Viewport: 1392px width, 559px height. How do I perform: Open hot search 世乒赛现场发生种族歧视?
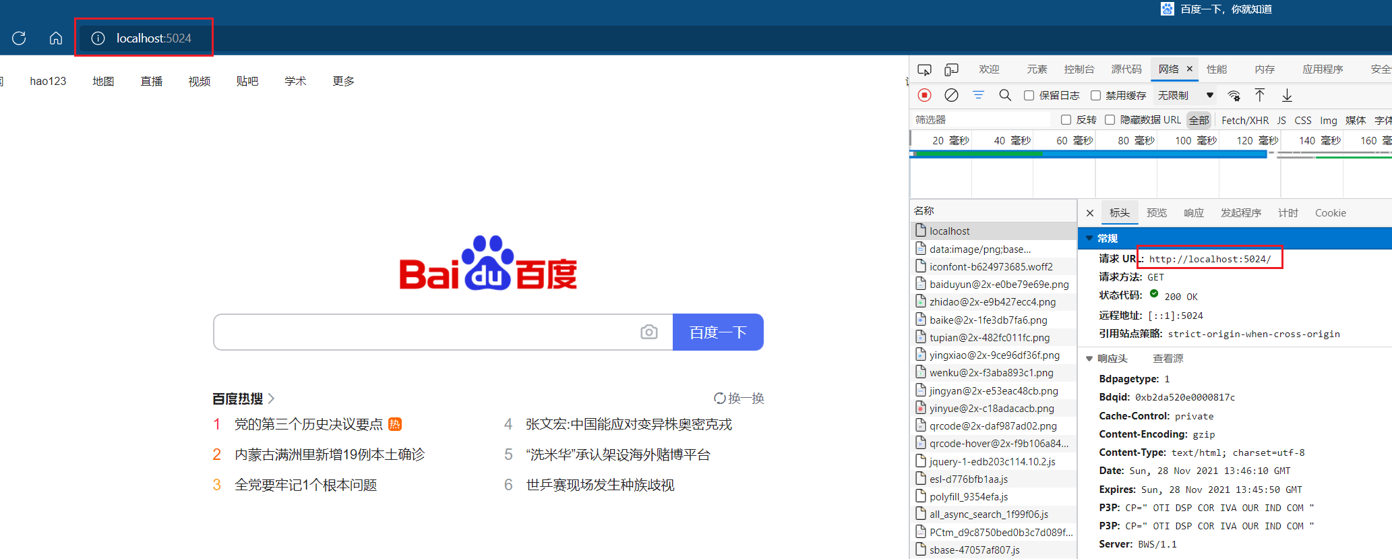click(x=600, y=485)
